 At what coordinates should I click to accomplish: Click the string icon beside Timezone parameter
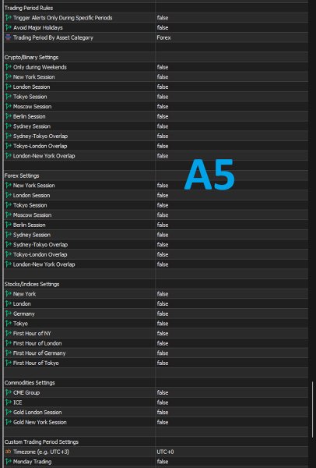(x=9, y=452)
